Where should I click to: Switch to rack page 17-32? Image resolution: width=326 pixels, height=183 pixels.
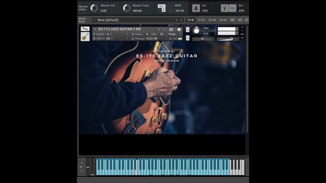pos(201,20)
